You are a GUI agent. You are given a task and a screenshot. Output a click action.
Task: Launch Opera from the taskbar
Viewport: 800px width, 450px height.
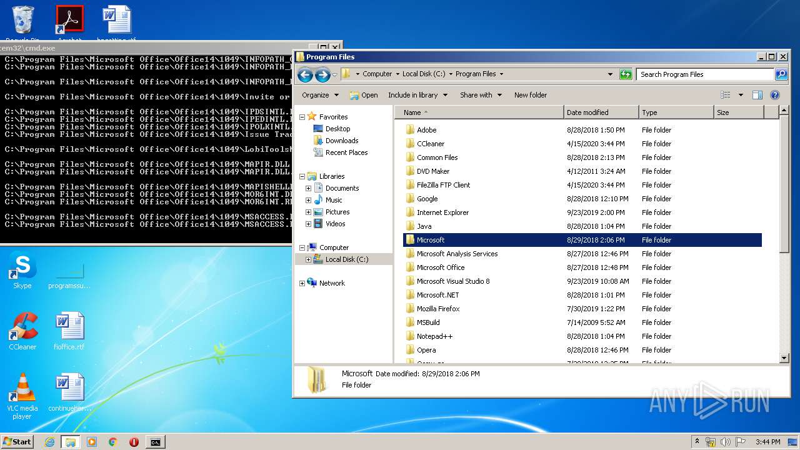(134, 442)
